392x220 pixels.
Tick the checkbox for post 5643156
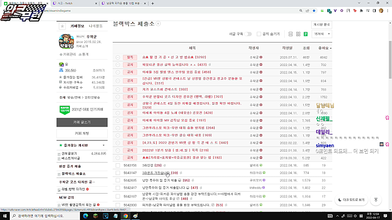coord(118,165)
